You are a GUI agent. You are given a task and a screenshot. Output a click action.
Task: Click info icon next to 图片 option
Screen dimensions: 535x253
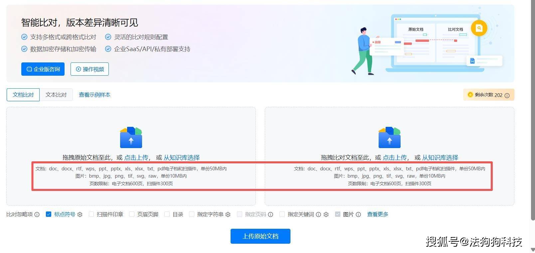(358, 214)
